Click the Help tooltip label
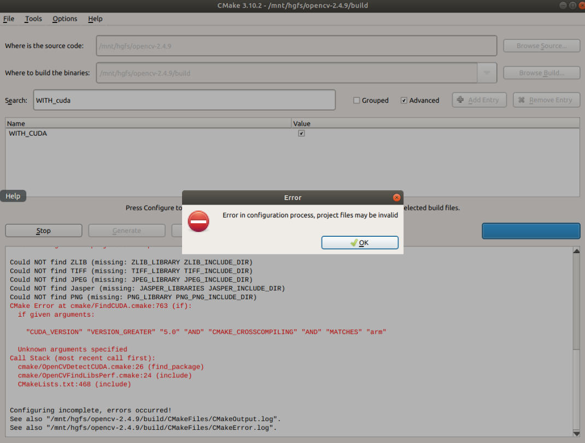Image resolution: width=585 pixels, height=443 pixels. 13,196
